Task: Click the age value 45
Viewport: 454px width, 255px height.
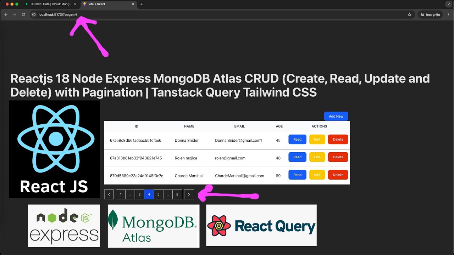Action: click(x=278, y=141)
